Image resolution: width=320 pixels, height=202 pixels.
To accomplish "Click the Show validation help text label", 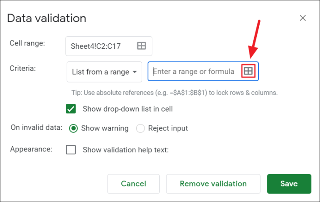I will [126, 150].
